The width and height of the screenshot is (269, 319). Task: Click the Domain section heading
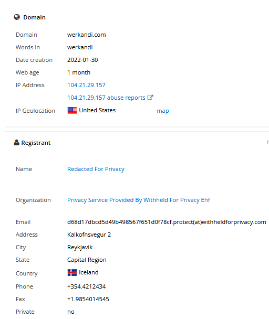coord(35,17)
